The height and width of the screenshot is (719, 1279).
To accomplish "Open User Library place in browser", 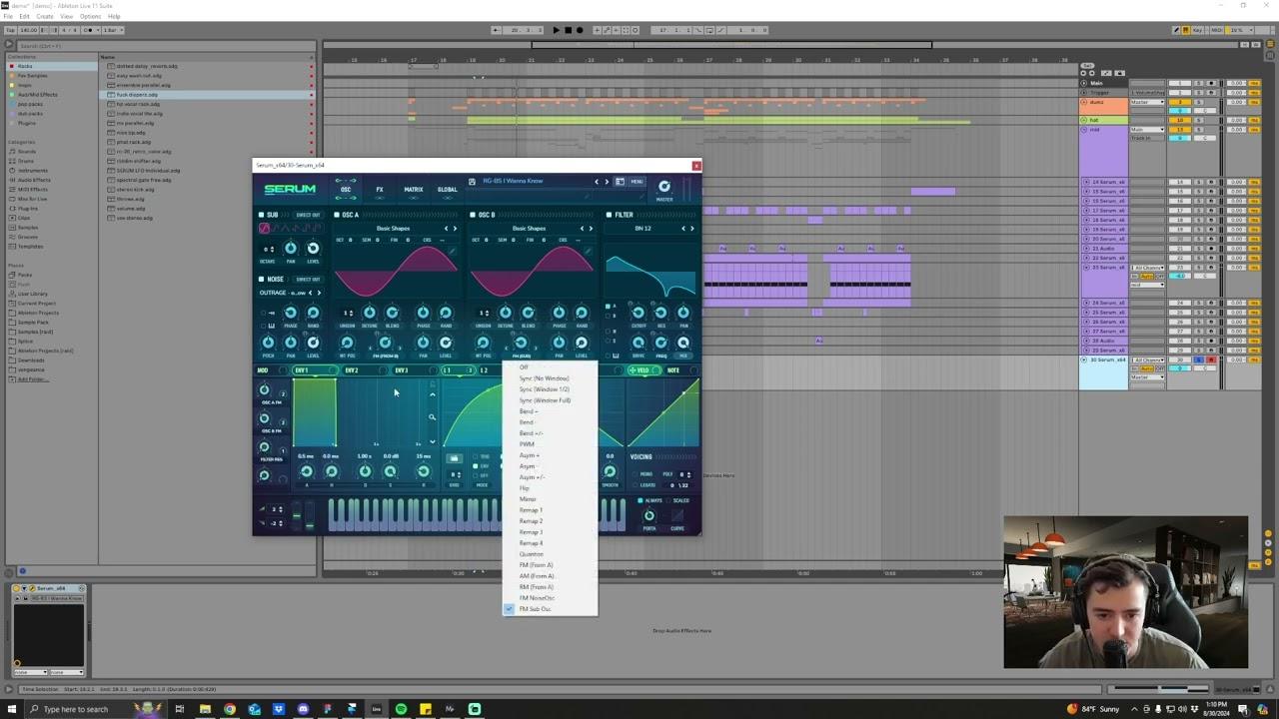I will click(32, 294).
